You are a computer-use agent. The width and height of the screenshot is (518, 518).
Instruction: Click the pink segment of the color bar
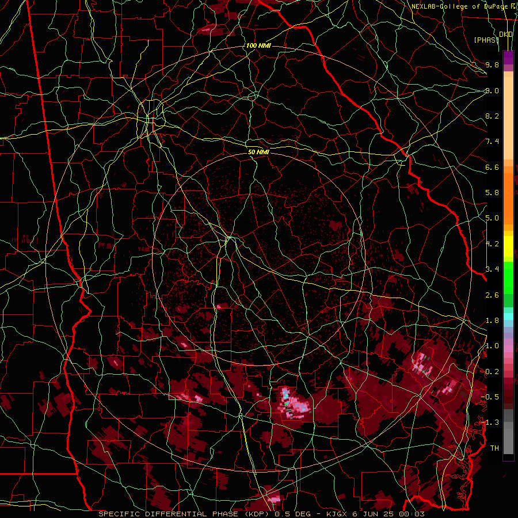[x=508, y=349]
